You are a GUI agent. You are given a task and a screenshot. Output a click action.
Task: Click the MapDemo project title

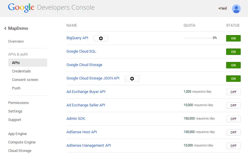click(x=18, y=28)
